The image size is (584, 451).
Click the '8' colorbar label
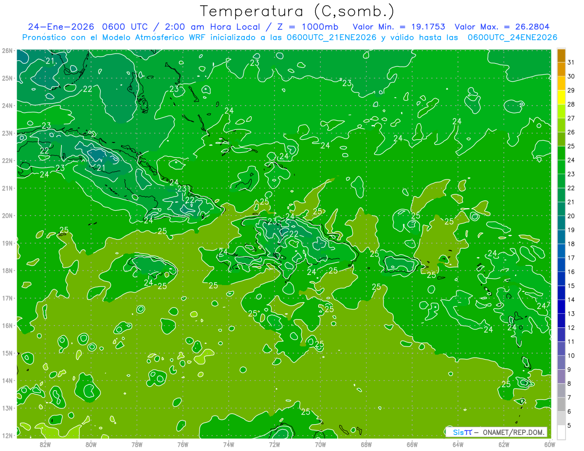569,384
